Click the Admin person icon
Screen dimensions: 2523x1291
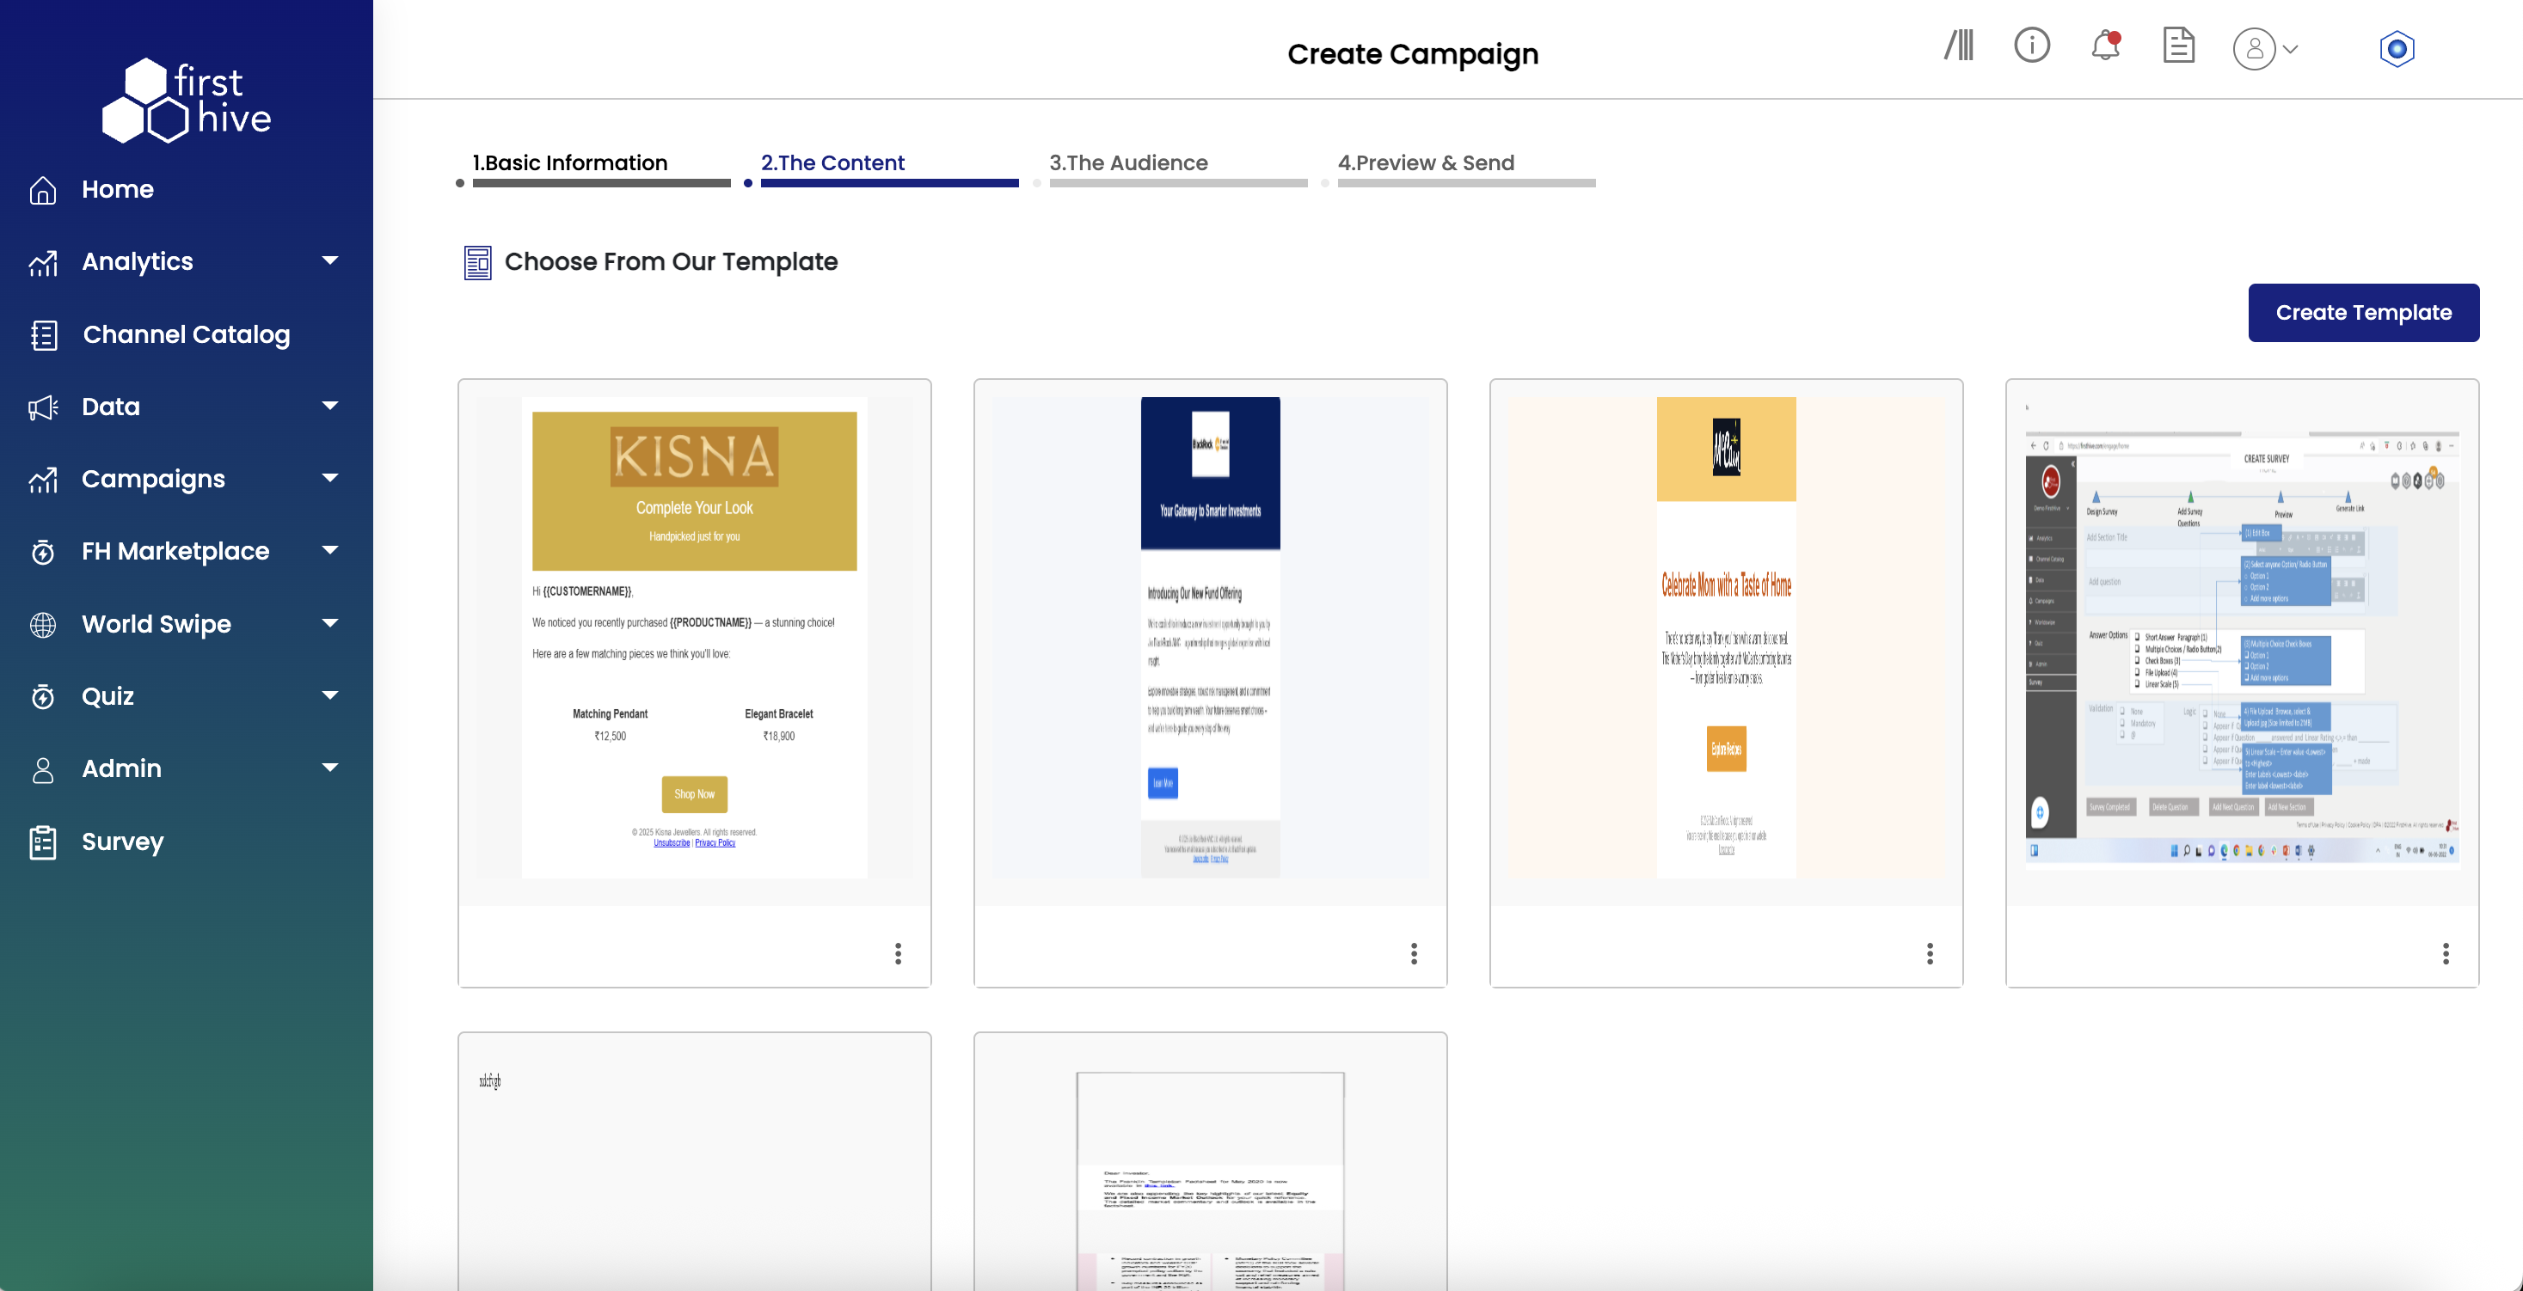(x=43, y=769)
